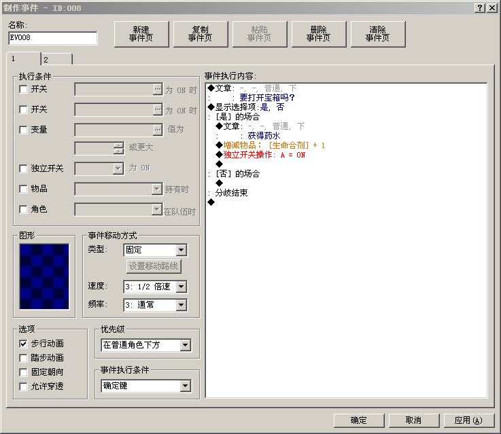Image resolution: width=501 pixels, height=434 pixels.
Task: Click 清除事件页 button
Action: (378, 34)
